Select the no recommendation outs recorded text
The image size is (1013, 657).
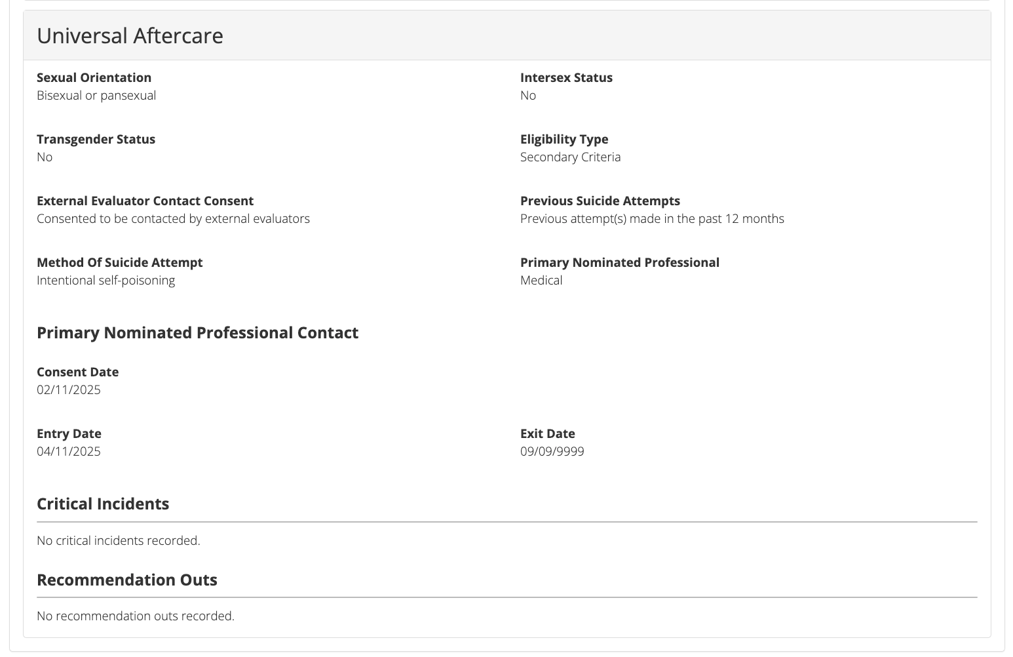(x=136, y=616)
